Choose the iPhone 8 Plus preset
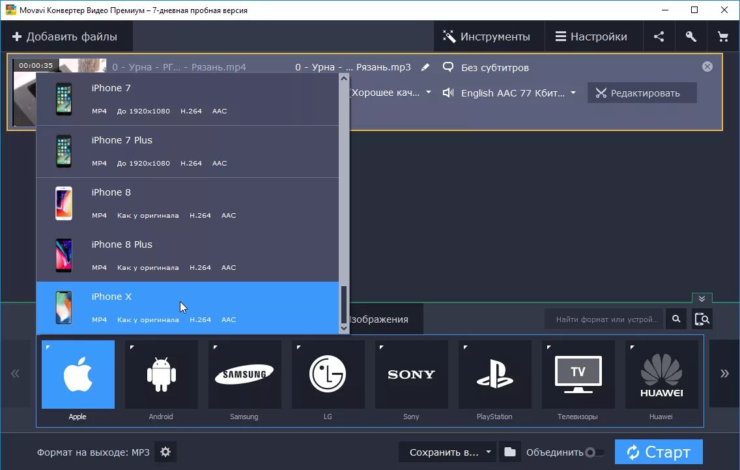This screenshot has width=740, height=470. coord(188,256)
